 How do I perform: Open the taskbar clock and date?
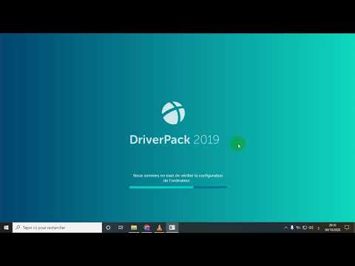click(x=332, y=228)
